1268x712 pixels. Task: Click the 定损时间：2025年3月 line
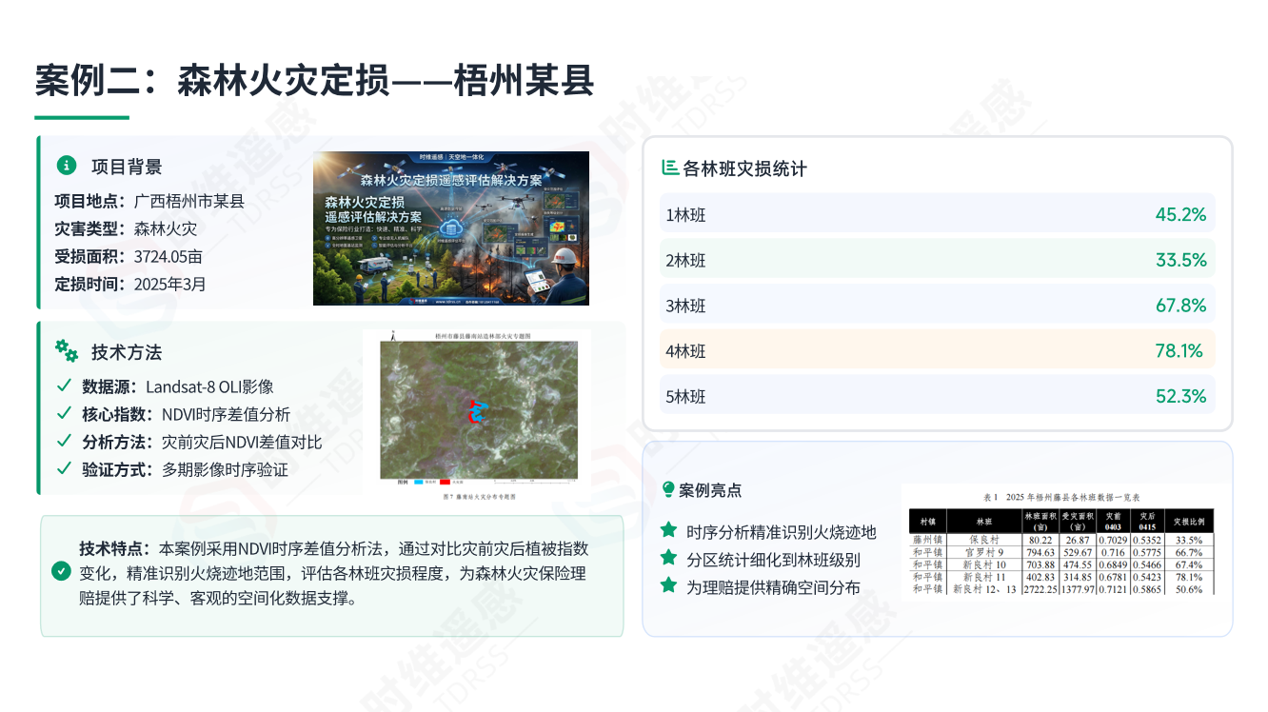pyautogui.click(x=130, y=284)
